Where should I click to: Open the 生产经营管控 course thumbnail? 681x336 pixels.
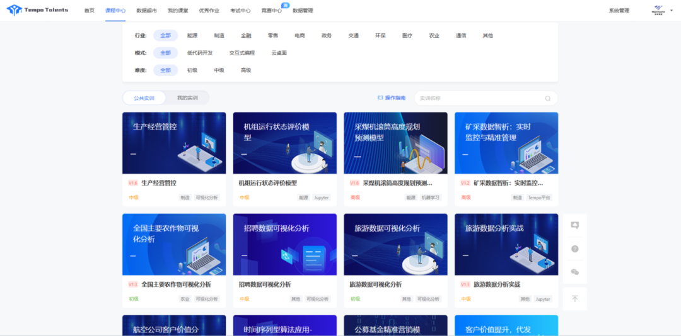tap(174, 143)
